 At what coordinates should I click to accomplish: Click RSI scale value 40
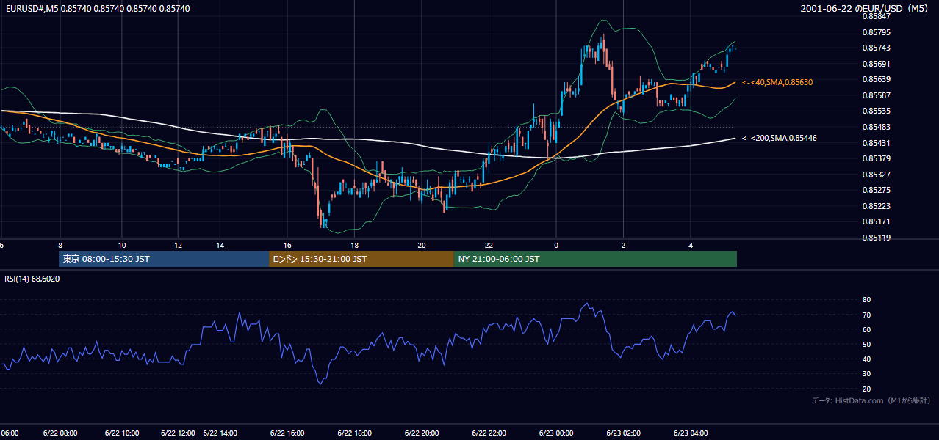point(866,359)
